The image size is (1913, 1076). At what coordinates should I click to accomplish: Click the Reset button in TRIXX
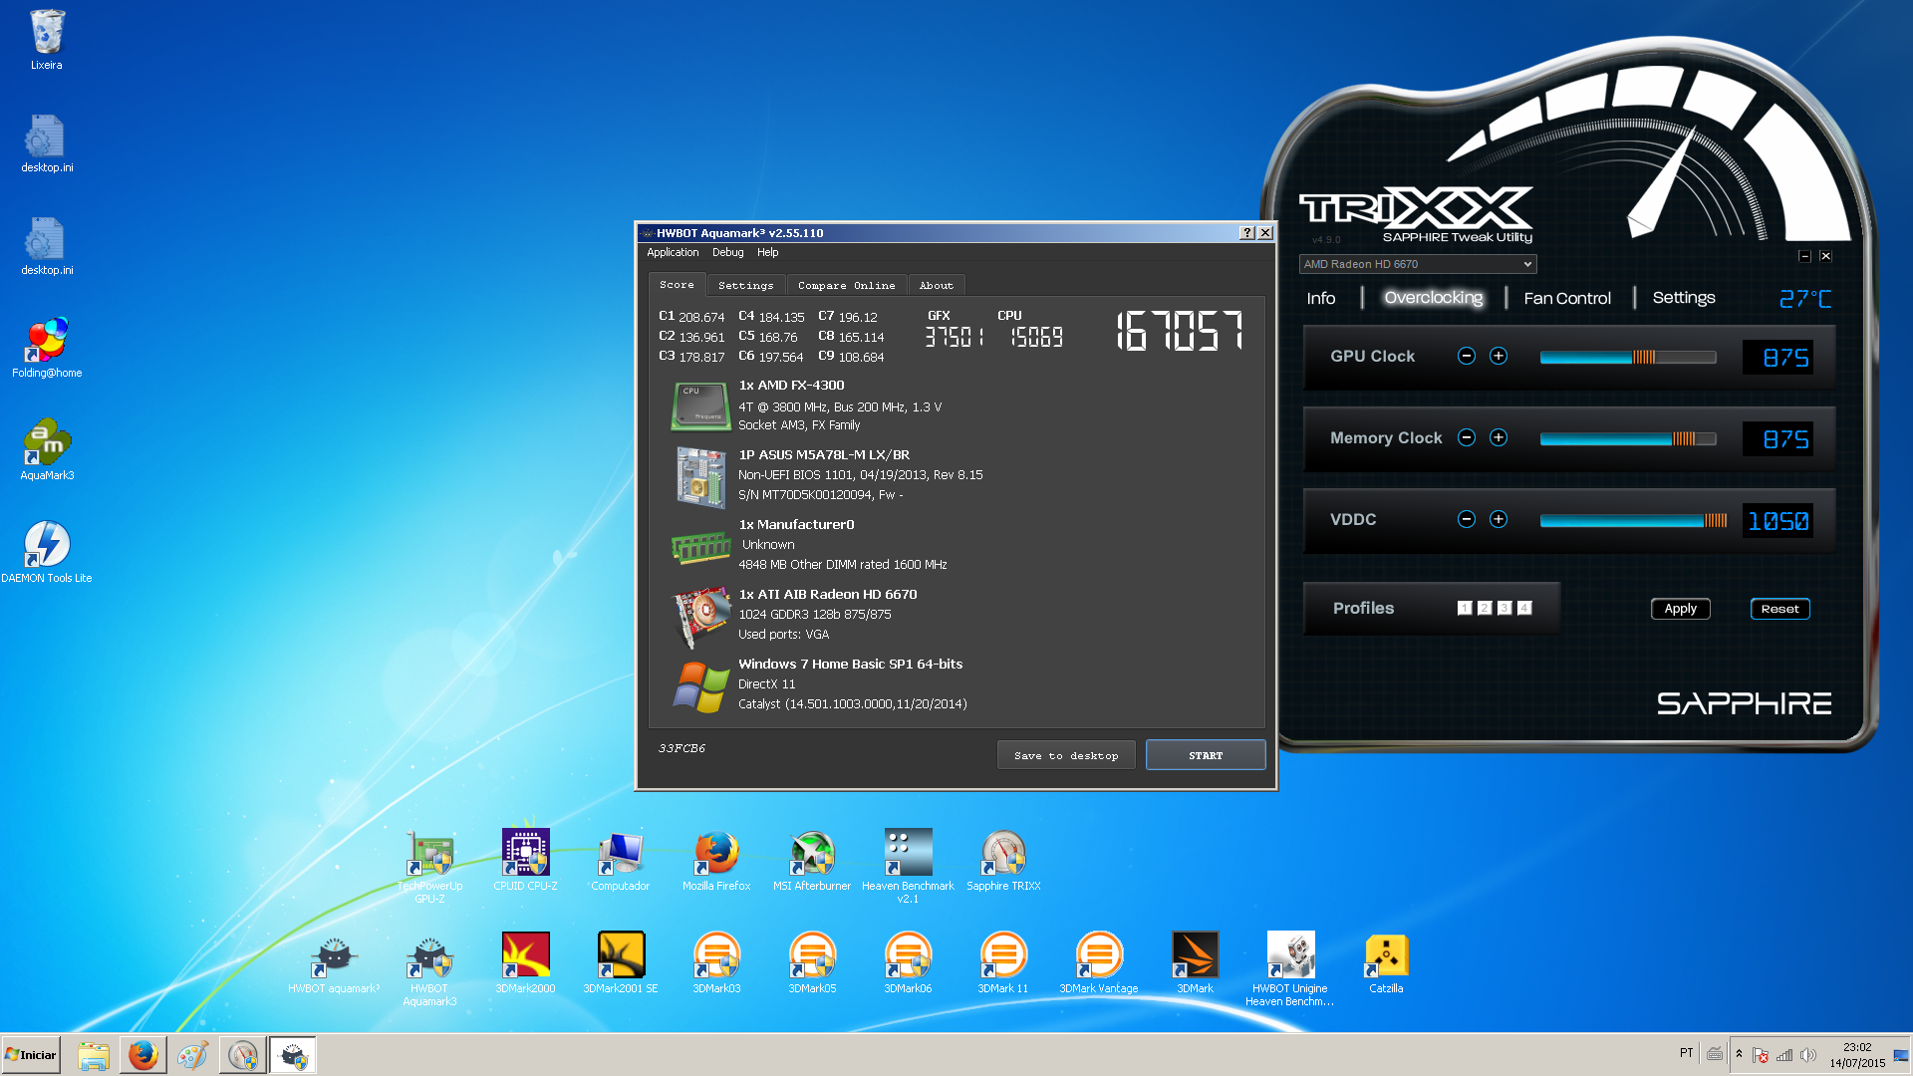1780,609
